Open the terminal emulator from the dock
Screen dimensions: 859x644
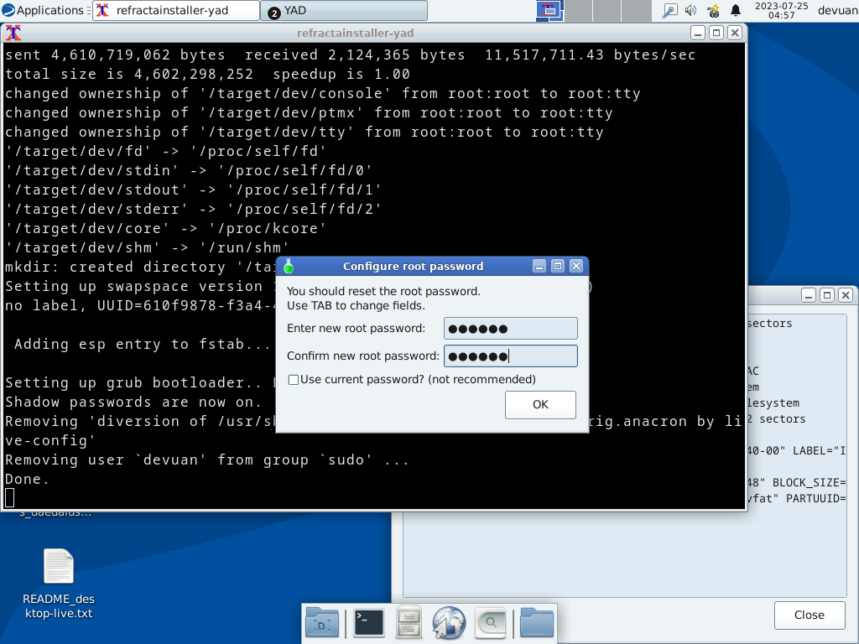click(x=368, y=623)
